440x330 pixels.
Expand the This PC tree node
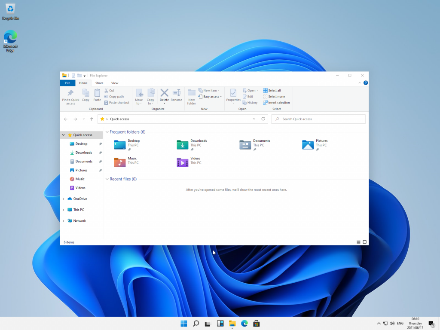click(64, 210)
